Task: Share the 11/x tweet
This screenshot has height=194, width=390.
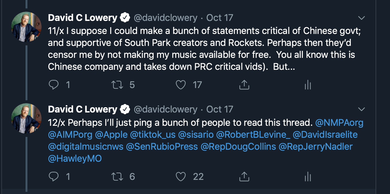Action: [x=244, y=85]
